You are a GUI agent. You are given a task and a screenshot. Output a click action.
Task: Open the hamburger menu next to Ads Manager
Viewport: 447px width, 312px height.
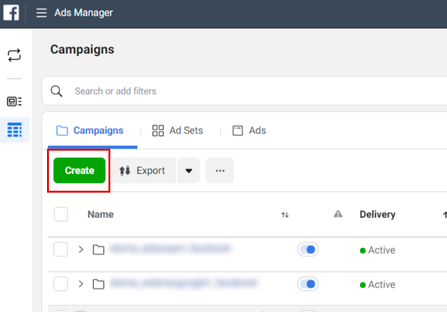[x=41, y=13]
